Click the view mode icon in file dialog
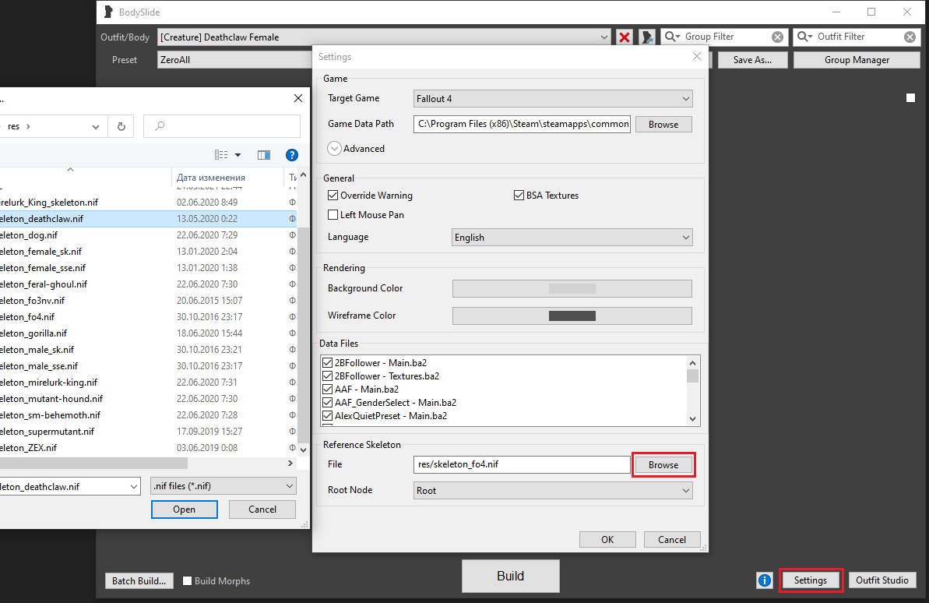The width and height of the screenshot is (929, 603). 221,155
